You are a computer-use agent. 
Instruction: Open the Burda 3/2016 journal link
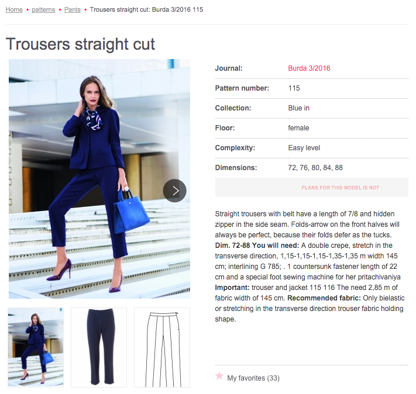309,68
